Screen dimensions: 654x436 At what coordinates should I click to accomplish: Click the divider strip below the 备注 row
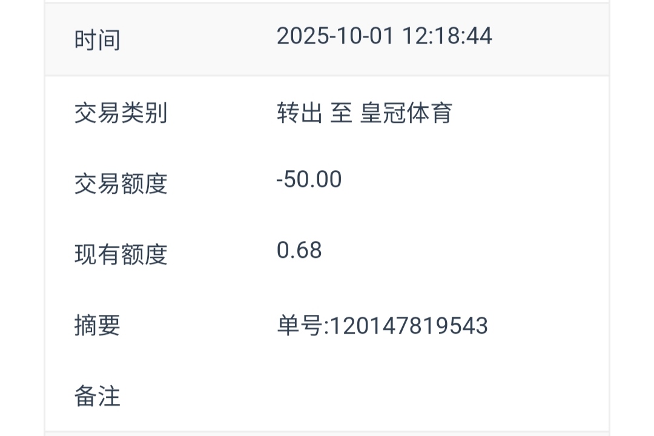pyautogui.click(x=327, y=433)
